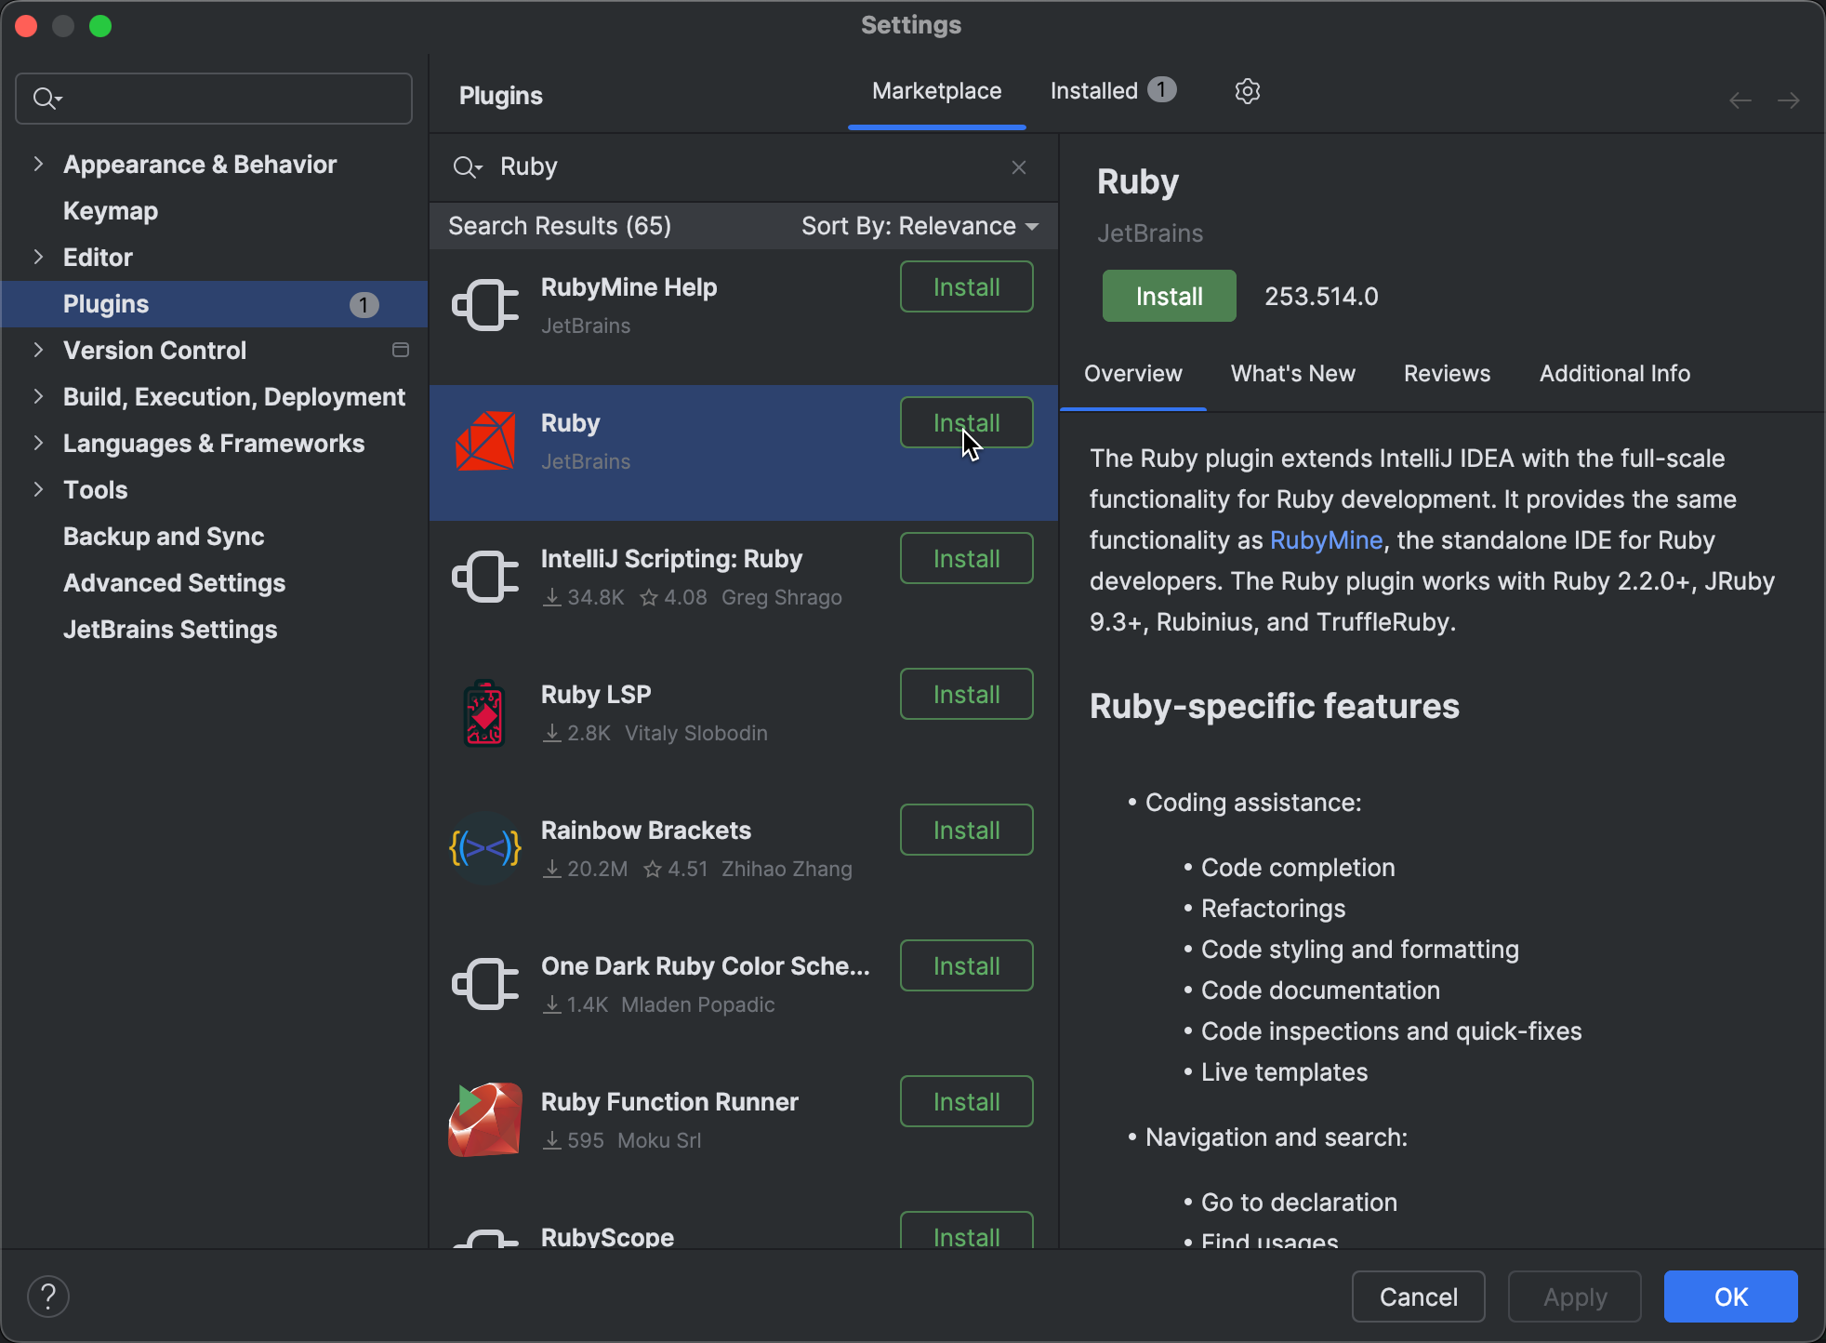Screen dimensions: 1826x1343
Task: Click the help question mark icon
Action: (48, 1295)
